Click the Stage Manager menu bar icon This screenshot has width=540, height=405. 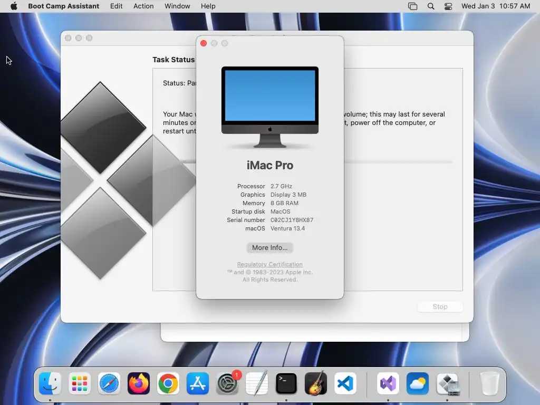(412, 6)
